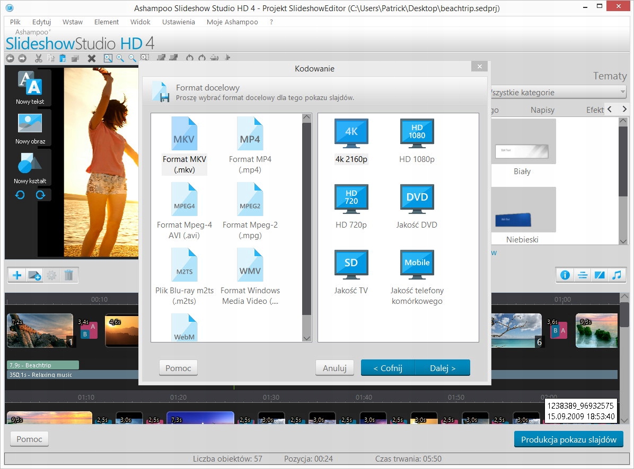Click the format list scroll-down arrow
The height and width of the screenshot is (469, 634).
coord(306,337)
